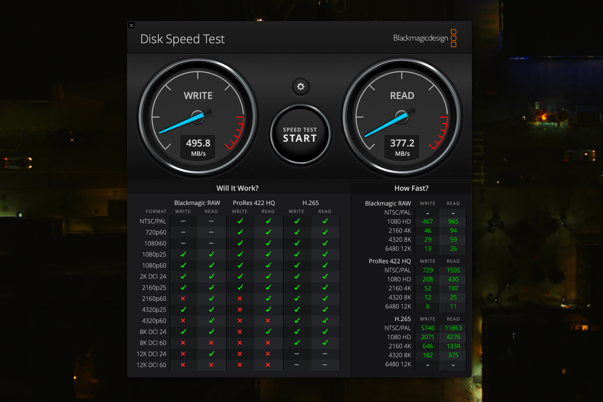Expand the H.265 results section
The width and height of the screenshot is (603, 402).
click(403, 319)
